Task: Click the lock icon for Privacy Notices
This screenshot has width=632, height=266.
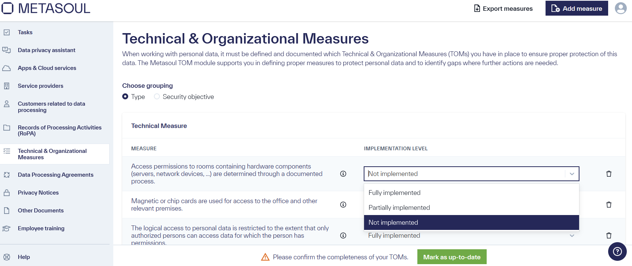Action: [x=7, y=193]
